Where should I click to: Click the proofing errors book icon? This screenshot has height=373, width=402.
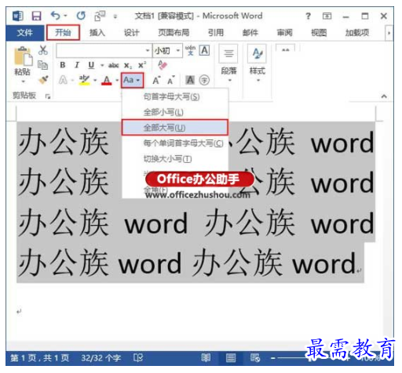point(138,357)
